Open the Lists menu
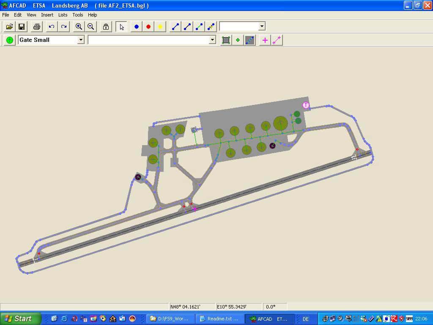Screen dimensions: 433x325 pyautogui.click(x=63, y=15)
